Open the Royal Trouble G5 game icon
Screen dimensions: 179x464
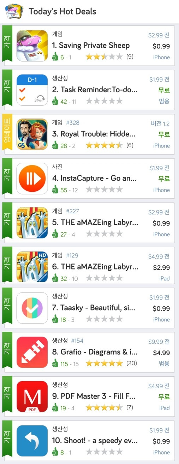point(32,134)
